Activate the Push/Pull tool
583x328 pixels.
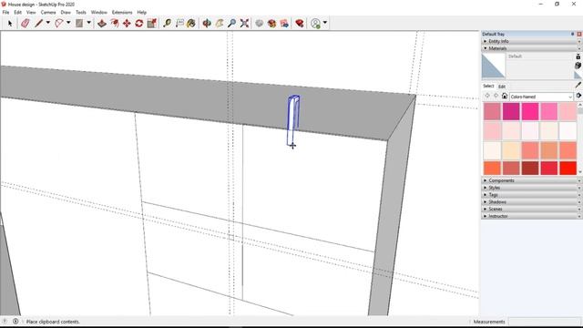(101, 23)
